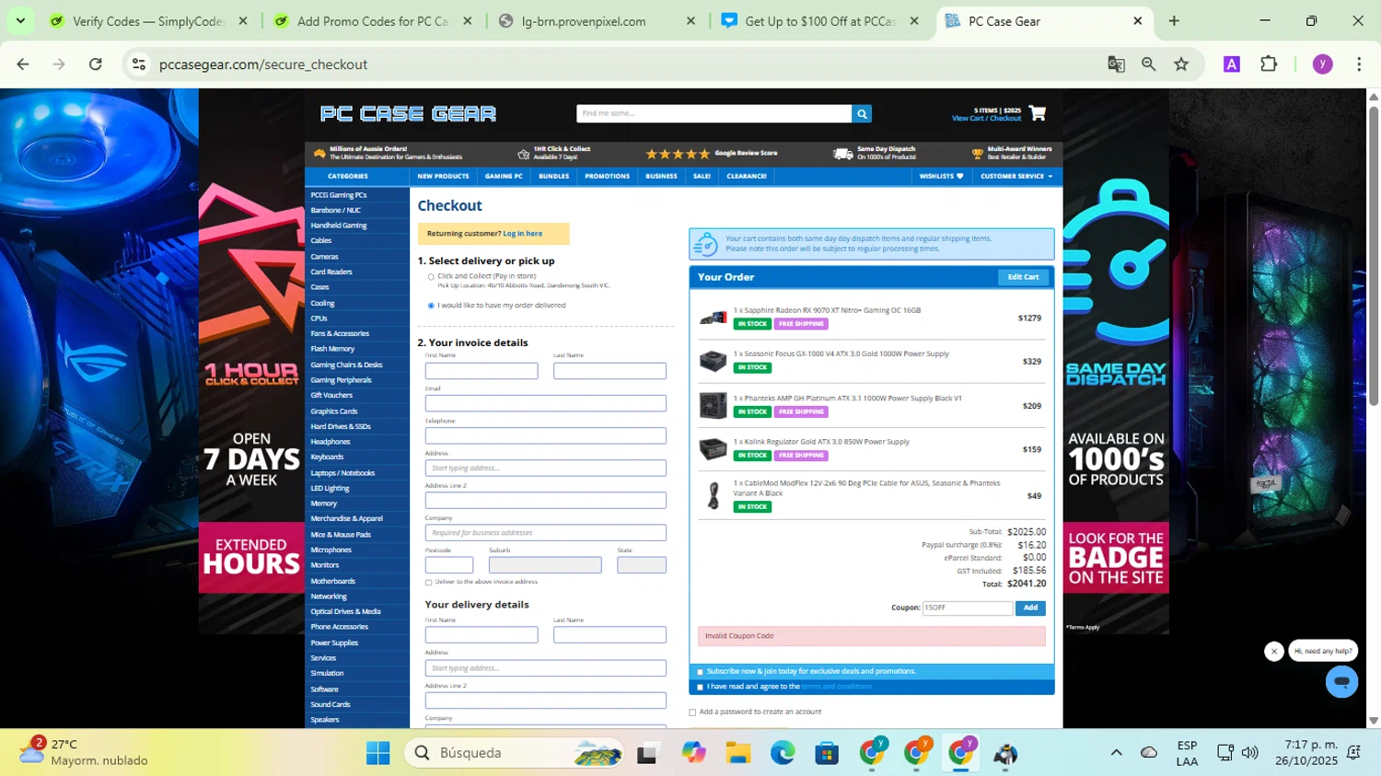Click the translate page icon
Image resolution: width=1381 pixels, height=776 pixels.
[x=1116, y=64]
